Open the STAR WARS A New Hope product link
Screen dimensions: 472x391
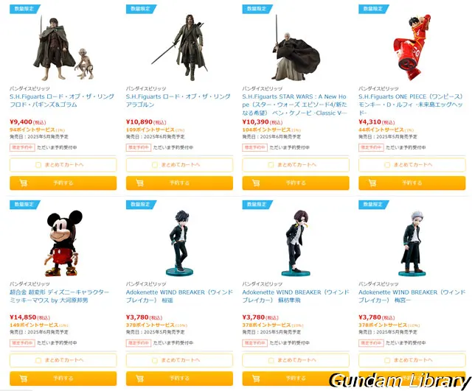click(295, 105)
